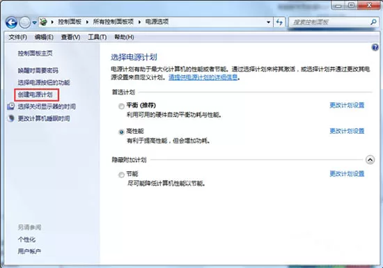This screenshot has width=383, height=268.
Task: Click the Forward navigation arrow
Action: (24, 23)
